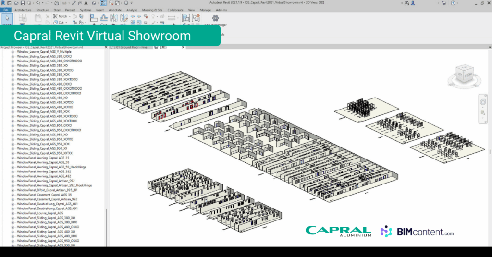Image resolution: width=492 pixels, height=257 pixels.
Task: Expand the Window_Sliding_Capral_AGS_950_XX node
Action: pyautogui.click(x=12, y=149)
